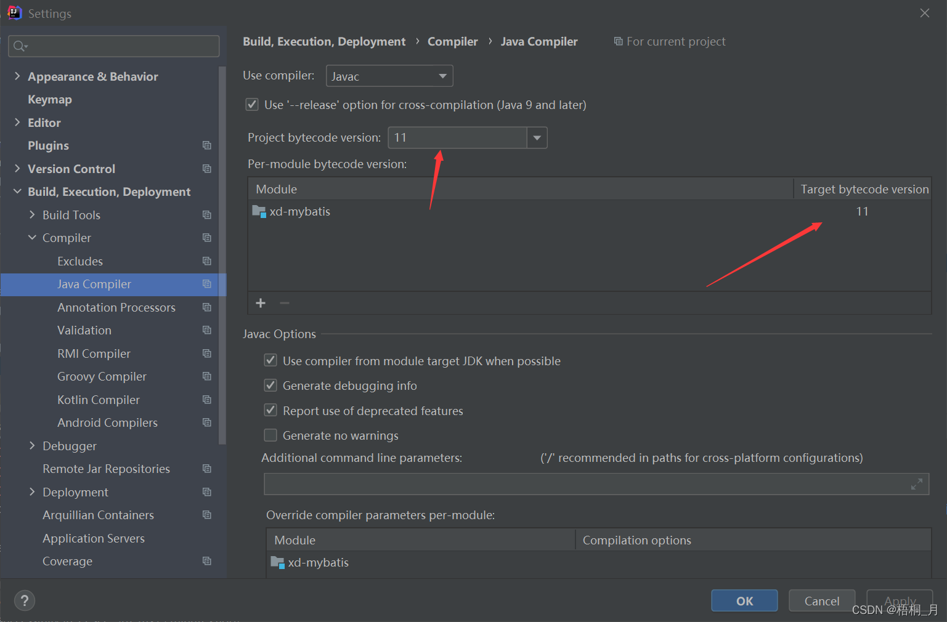Click the For current project copy icon
The width and height of the screenshot is (947, 622).
[618, 41]
